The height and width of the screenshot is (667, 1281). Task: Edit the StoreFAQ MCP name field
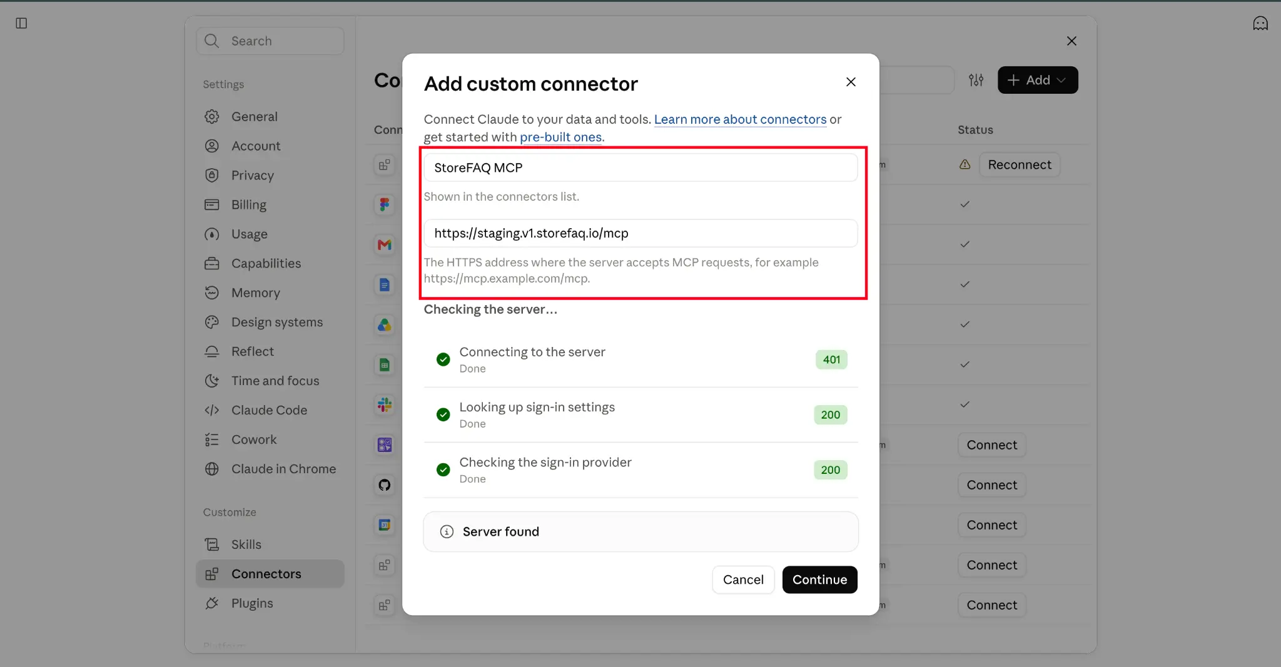pyautogui.click(x=640, y=168)
